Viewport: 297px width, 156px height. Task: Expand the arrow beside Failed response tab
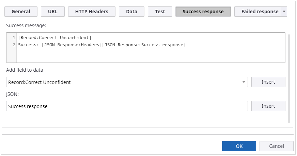[284, 12]
